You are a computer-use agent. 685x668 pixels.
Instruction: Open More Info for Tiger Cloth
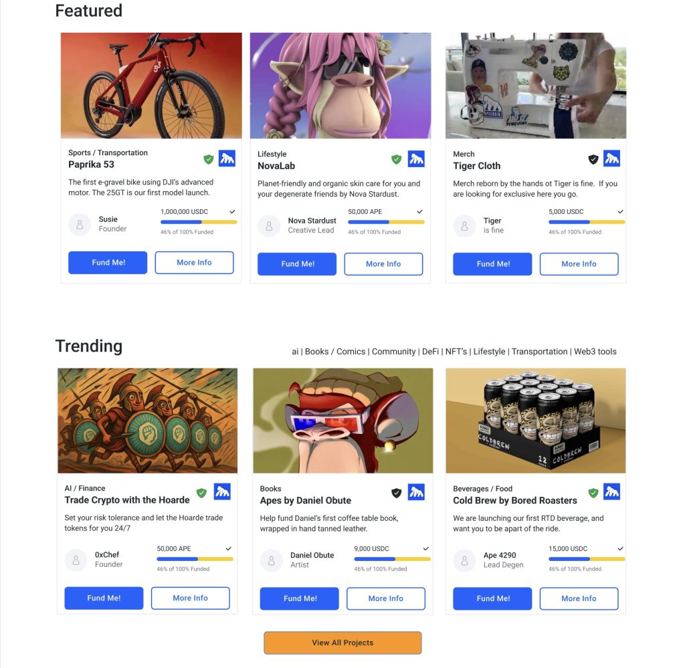pyautogui.click(x=579, y=264)
